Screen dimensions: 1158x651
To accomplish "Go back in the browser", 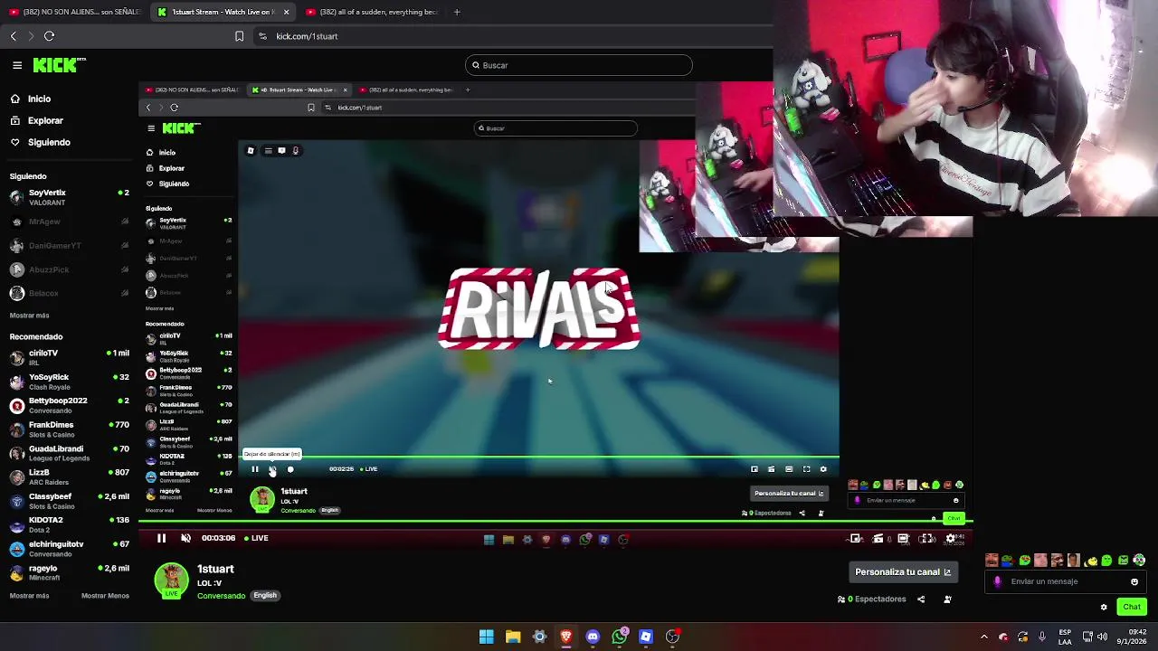I will pos(14,36).
